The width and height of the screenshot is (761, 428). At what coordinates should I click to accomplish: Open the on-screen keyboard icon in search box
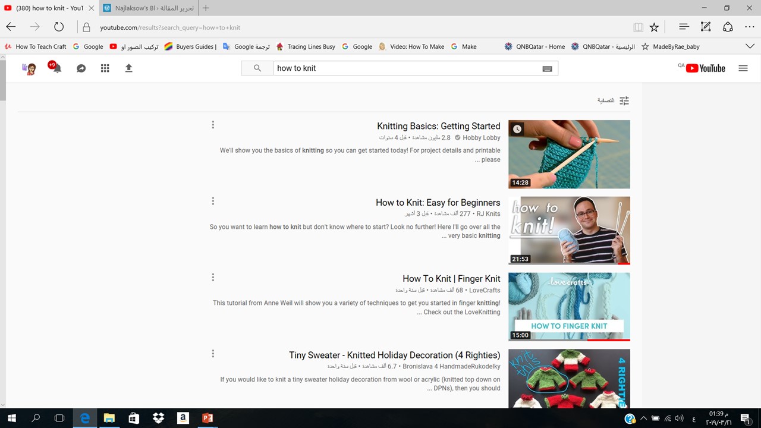click(547, 68)
